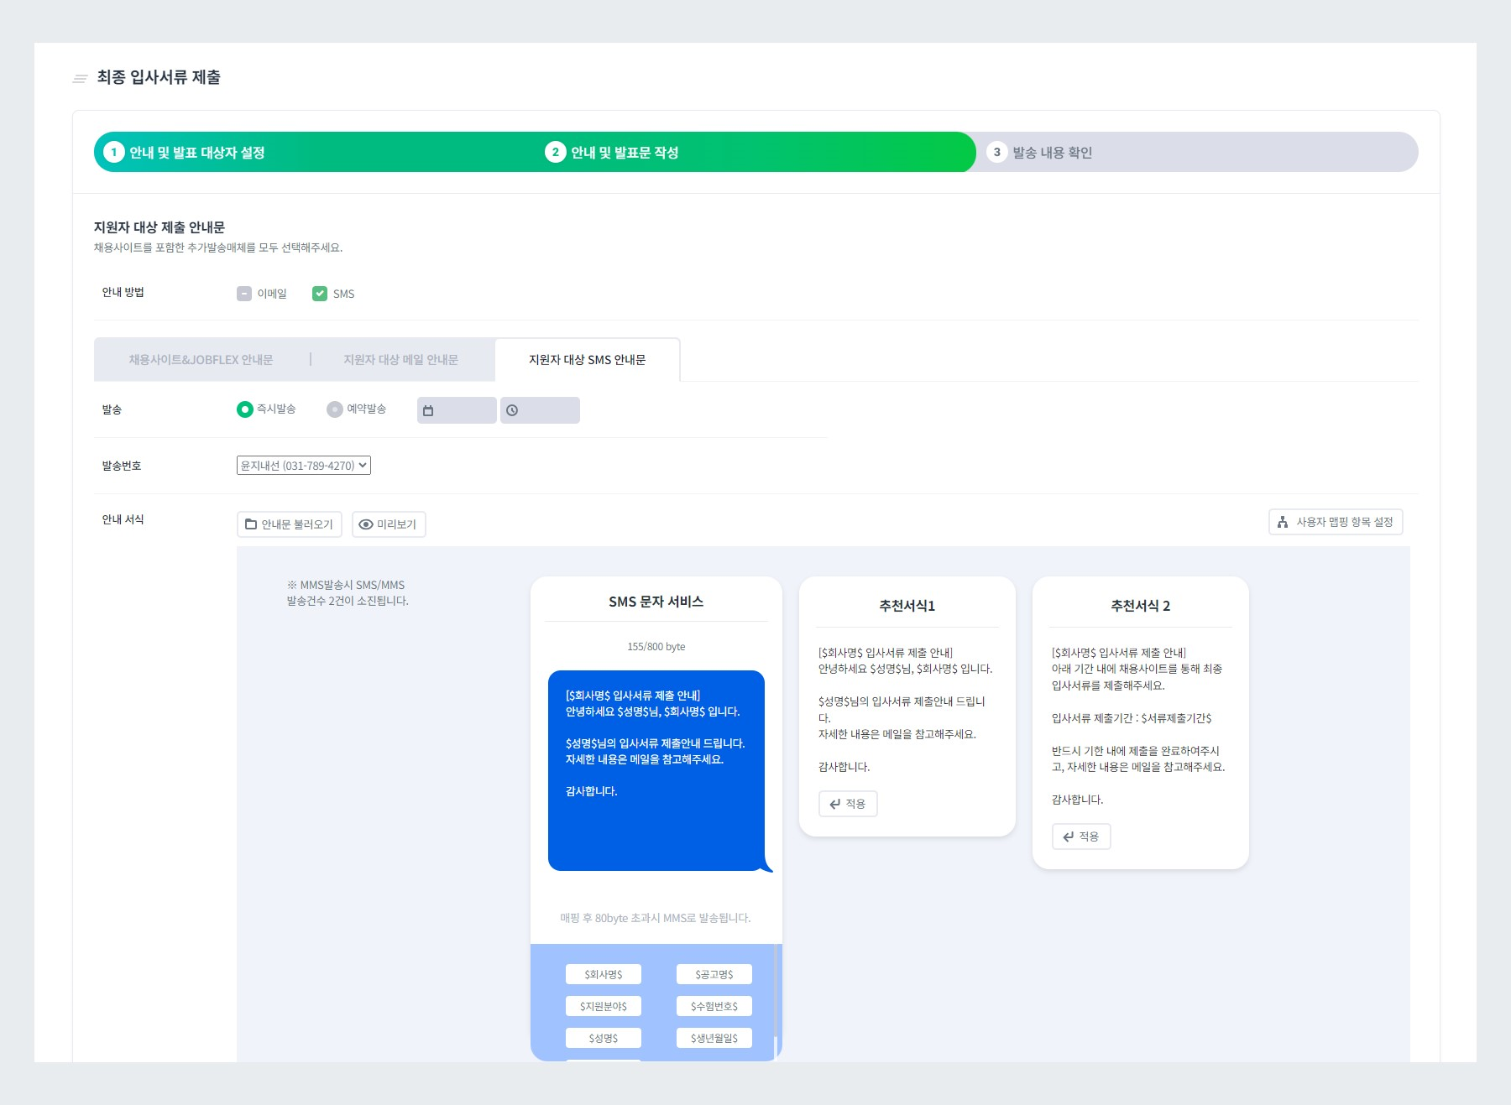Go to step 안내 및 발표 대상자 설정
The image size is (1511, 1105).
tap(197, 153)
